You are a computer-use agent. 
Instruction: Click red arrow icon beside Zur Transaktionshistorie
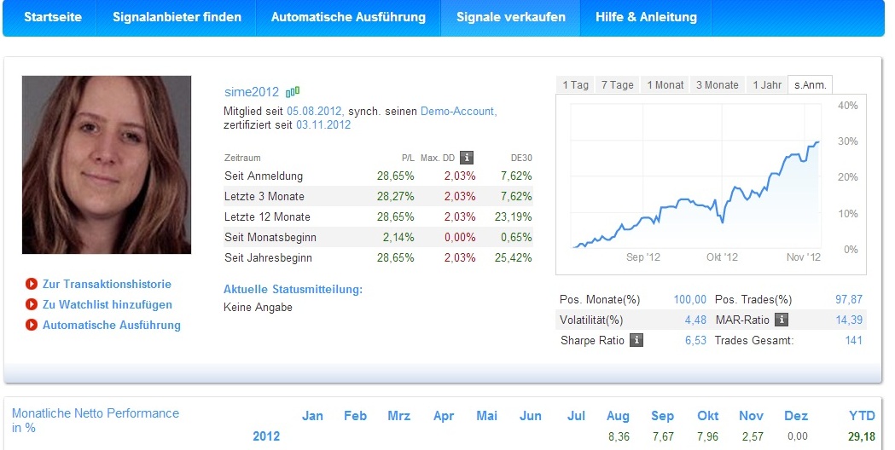(32, 285)
